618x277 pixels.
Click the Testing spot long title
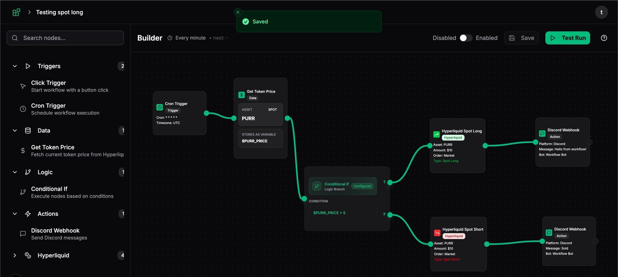click(x=59, y=12)
